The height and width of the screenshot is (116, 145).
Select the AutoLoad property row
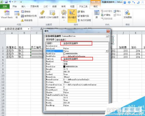(77, 49)
